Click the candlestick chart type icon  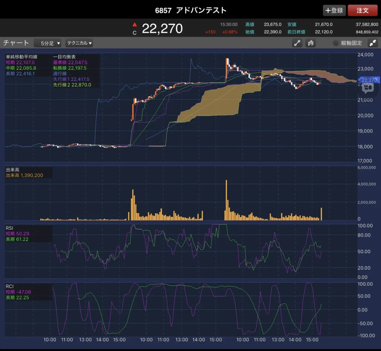tap(311, 43)
